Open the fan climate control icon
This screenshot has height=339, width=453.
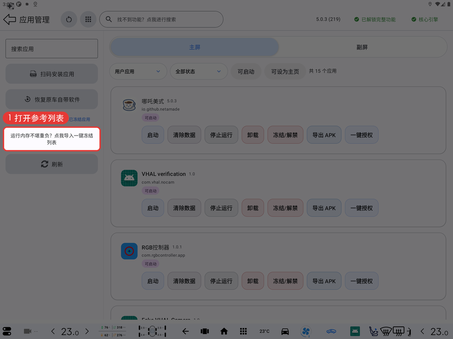point(306,331)
